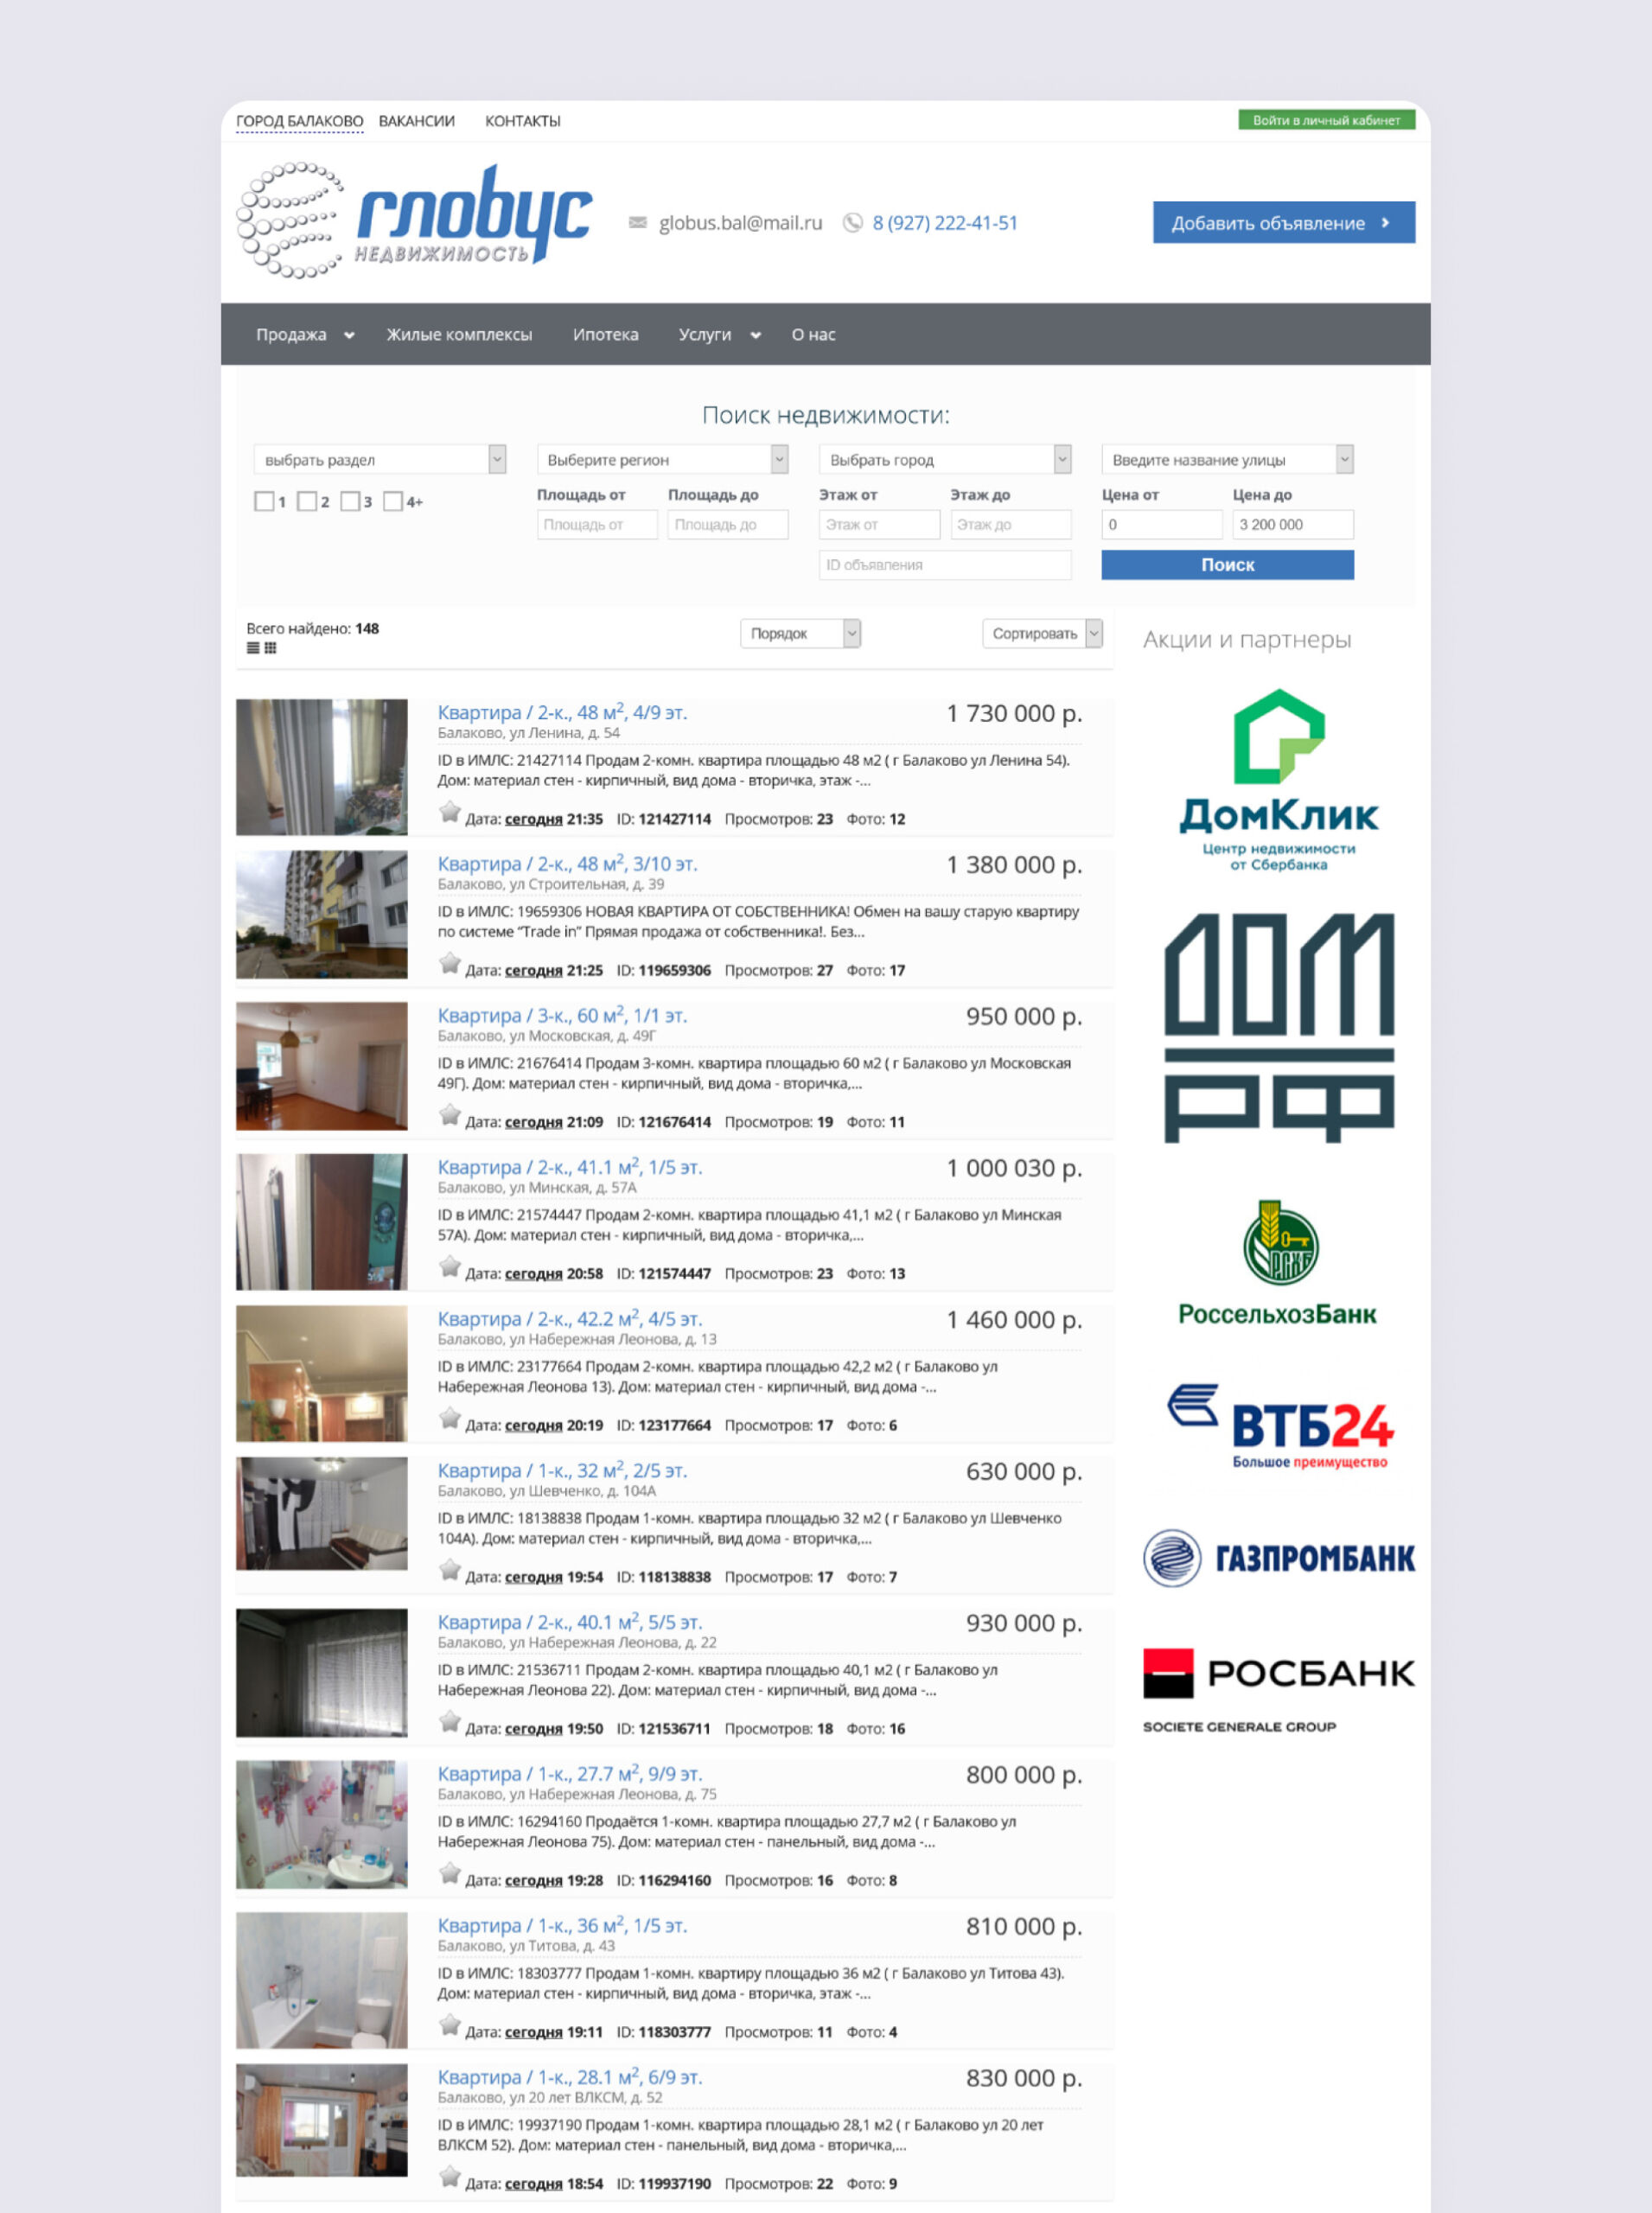Open thumbnail of Строительная 39 listing

322,915
